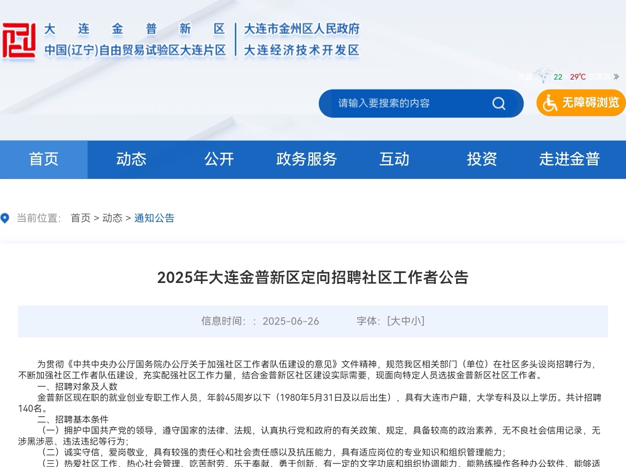
Task: Click the 无障碍浏览 button
Action: click(581, 103)
